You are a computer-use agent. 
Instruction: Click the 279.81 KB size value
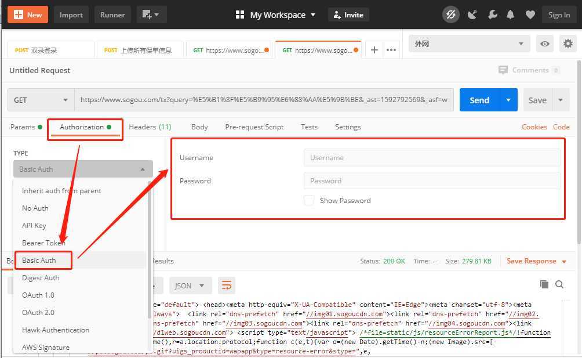click(x=476, y=261)
